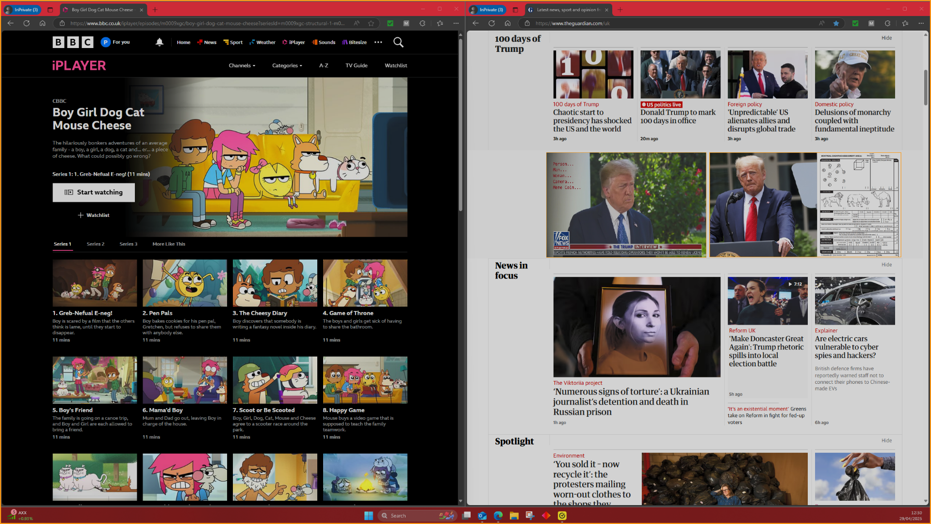Open File Explorer from the taskbar
The image size is (931, 524).
pos(514,515)
